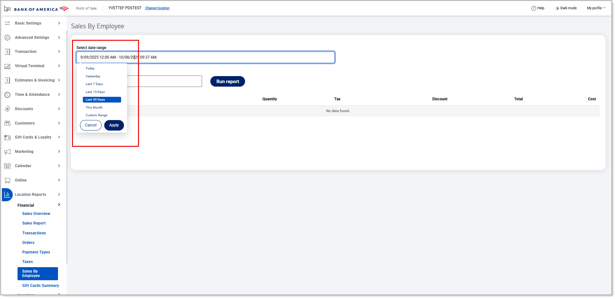Expand the Transaction menu chevron
Image resolution: width=616 pixels, height=299 pixels.
click(59, 52)
